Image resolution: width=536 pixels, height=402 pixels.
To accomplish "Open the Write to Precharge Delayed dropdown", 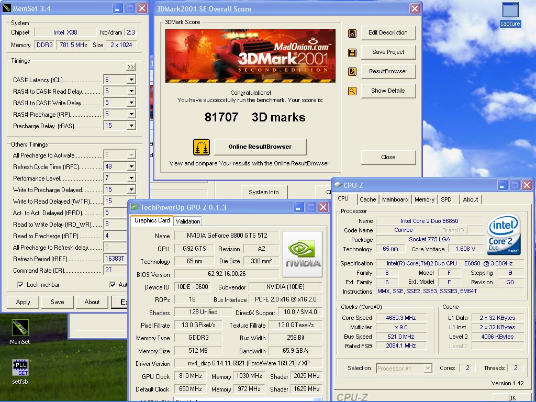I will coord(131,189).
